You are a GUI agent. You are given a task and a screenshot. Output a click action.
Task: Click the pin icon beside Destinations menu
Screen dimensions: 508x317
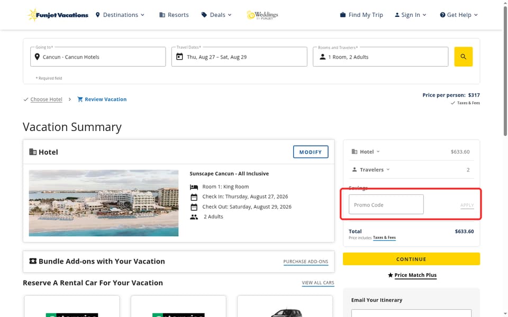pyautogui.click(x=97, y=15)
